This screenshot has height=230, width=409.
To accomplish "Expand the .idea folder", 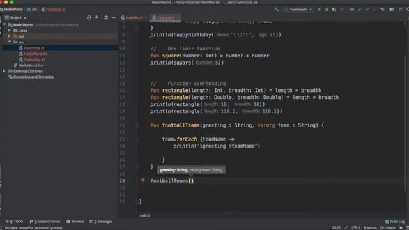I will click(10, 31).
